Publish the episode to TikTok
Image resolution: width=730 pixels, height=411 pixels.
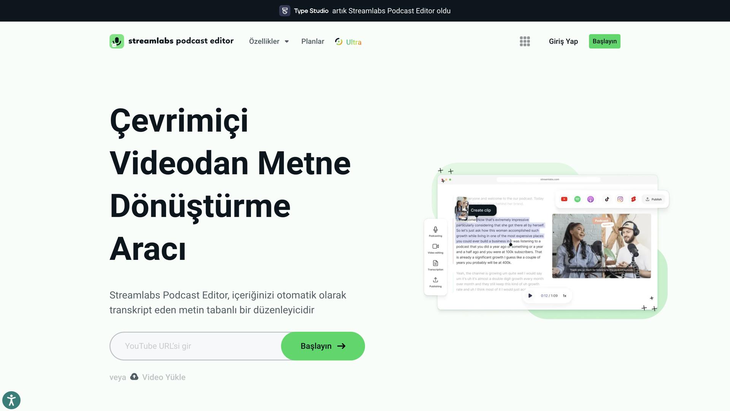(x=607, y=199)
